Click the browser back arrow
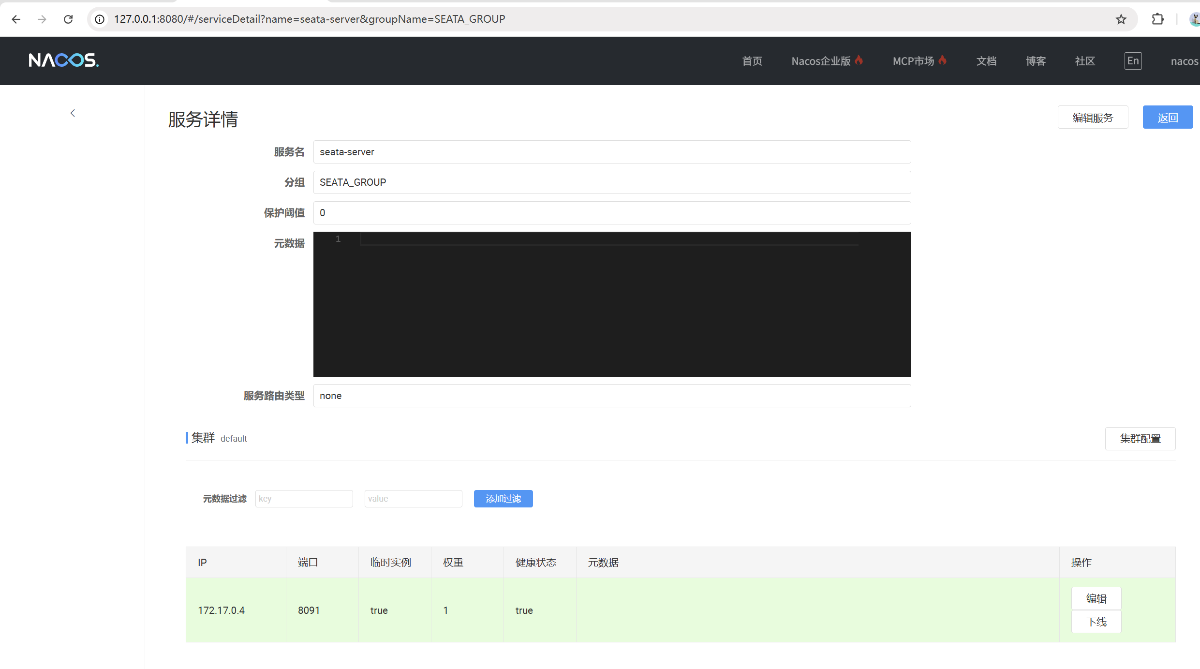The height and width of the screenshot is (669, 1200). (16, 19)
